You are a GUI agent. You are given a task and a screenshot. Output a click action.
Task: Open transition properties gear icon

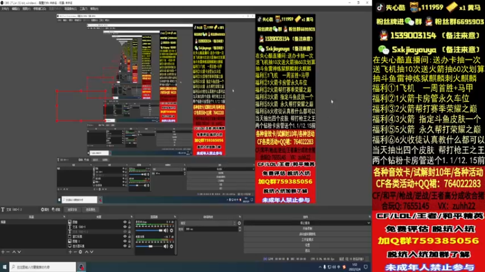[239, 223]
